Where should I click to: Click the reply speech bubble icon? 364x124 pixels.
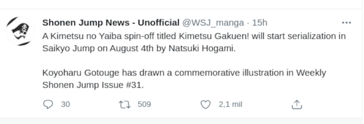[48, 105]
